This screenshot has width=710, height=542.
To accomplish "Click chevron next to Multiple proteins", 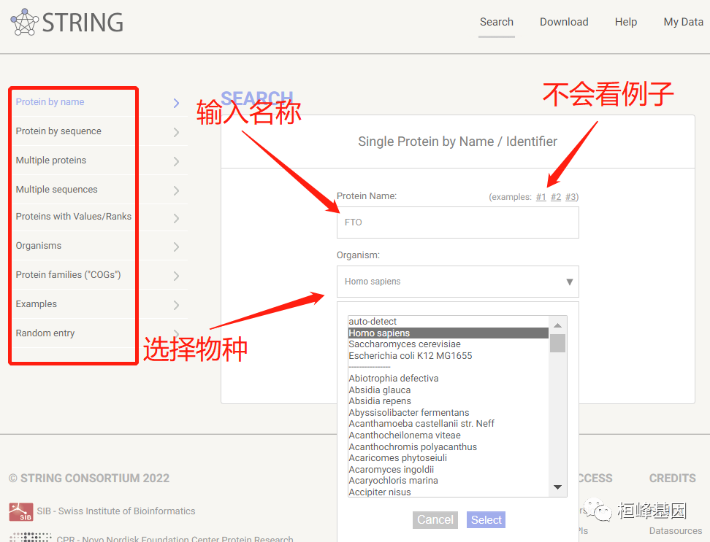I will 177,161.
